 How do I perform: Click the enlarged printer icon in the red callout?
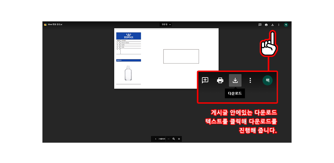pyautogui.click(x=220, y=80)
